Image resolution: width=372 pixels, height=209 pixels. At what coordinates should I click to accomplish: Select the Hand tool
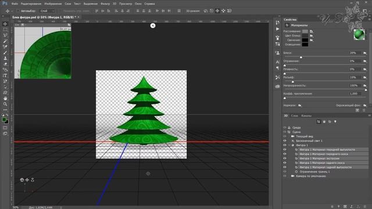(x=5, y=98)
